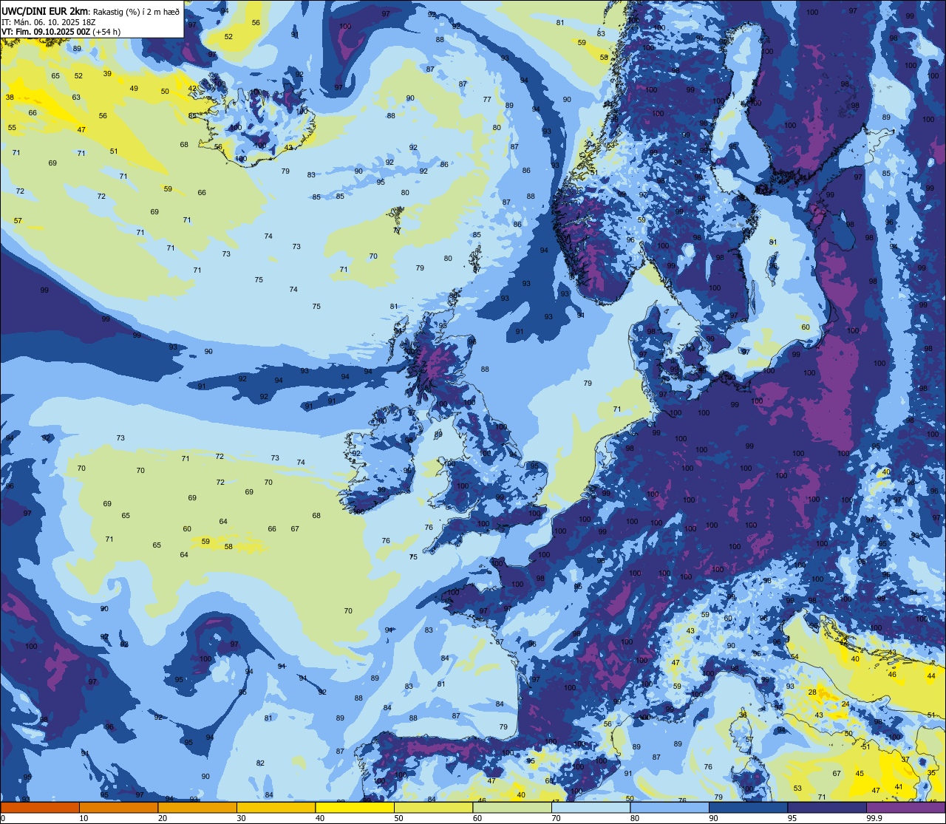Click the humidity value 49 west of Iceland
This screenshot has height=824, width=946.
(x=134, y=88)
